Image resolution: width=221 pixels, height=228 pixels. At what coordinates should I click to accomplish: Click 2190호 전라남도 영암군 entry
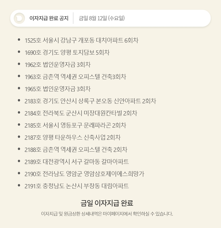point(84,174)
